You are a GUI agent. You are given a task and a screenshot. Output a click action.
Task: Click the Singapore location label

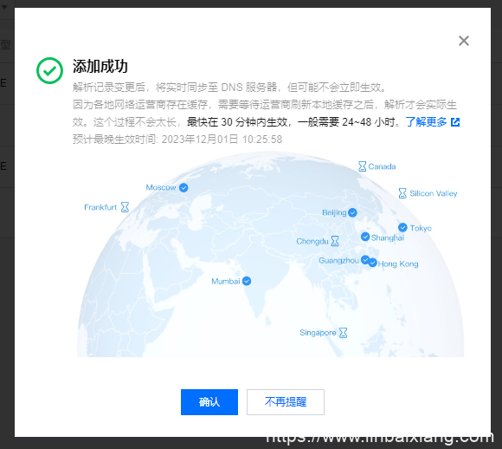click(x=318, y=333)
